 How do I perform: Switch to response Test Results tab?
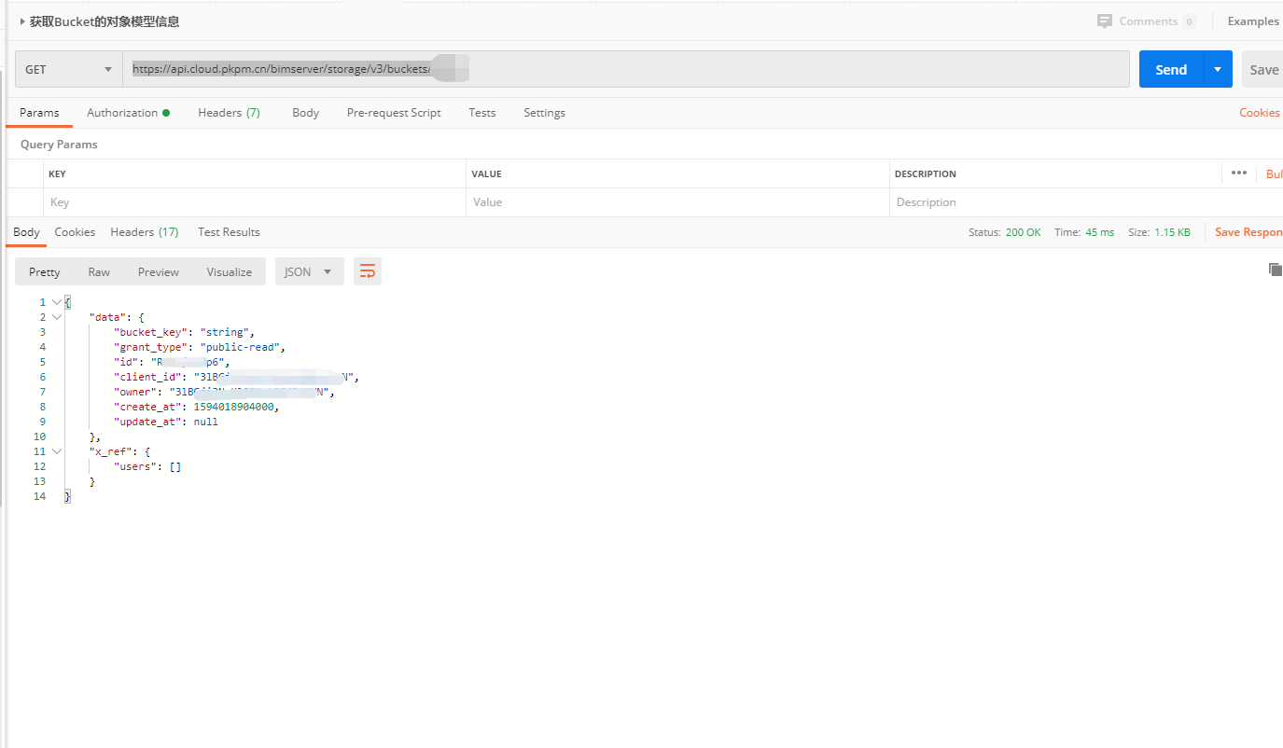click(229, 232)
